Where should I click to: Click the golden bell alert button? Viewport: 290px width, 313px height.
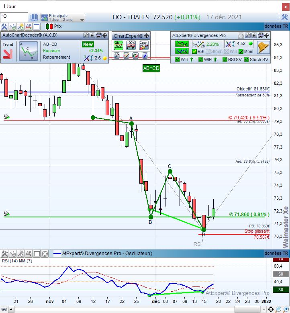coord(263,47)
